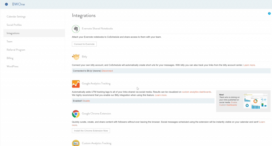Click the Evernote Shared Notebooks heading
272x146 pixels.
point(97,29)
